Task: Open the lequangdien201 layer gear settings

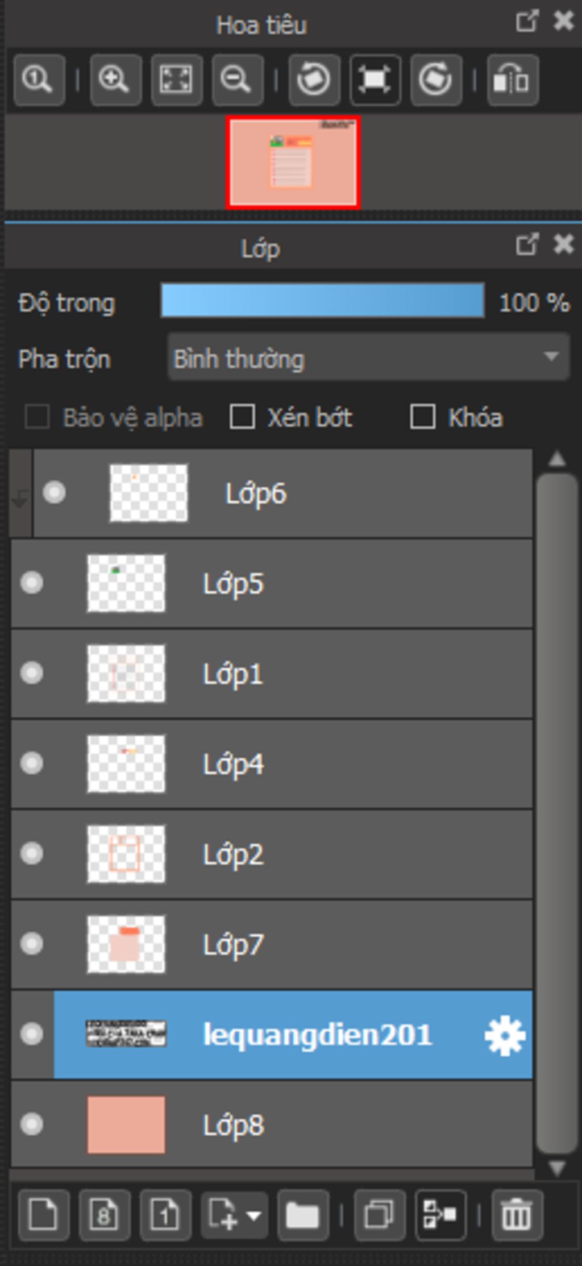Action: [x=505, y=1036]
